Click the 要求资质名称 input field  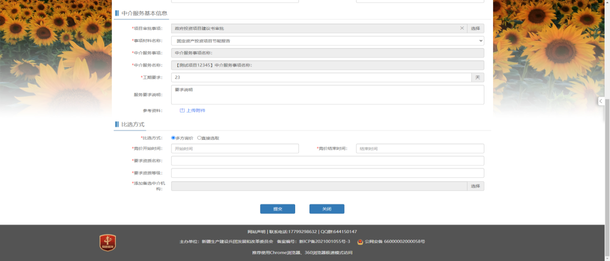tap(327, 161)
